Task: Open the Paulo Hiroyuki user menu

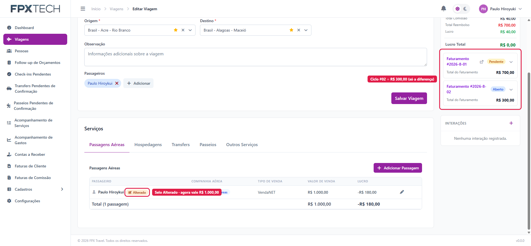Action: coord(500,9)
